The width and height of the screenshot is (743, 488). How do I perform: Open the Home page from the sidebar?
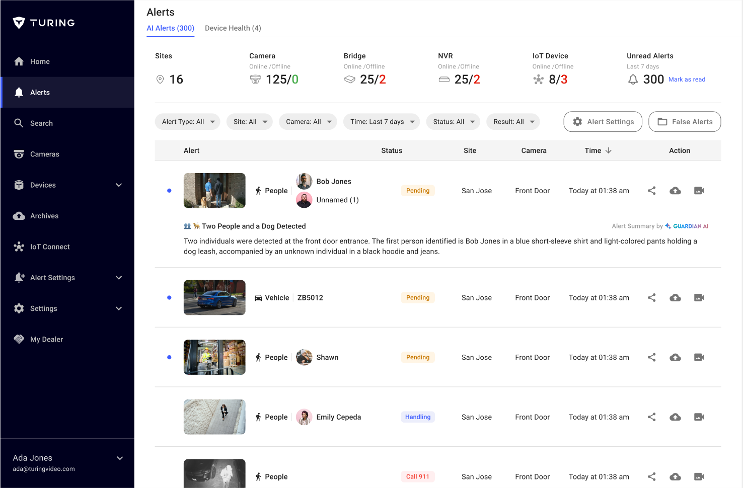(x=40, y=61)
